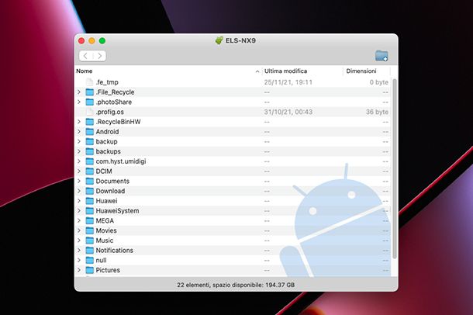The image size is (473, 315).
Task: Expand the MEGA folder chevron
Action: coord(79,220)
